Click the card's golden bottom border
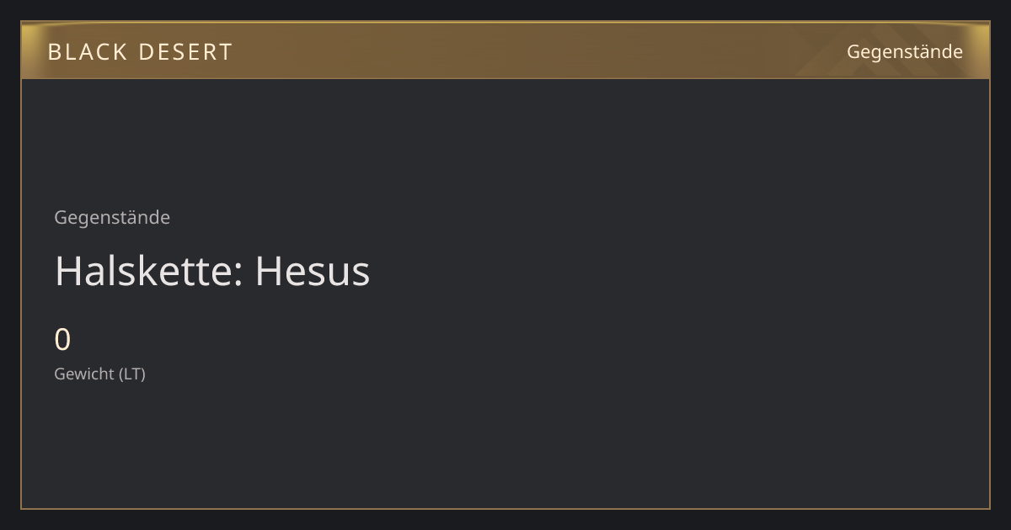 (505, 508)
